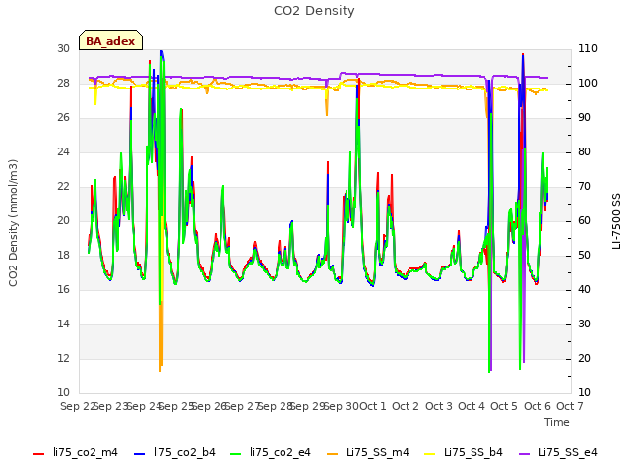Click the Oct 4 x-axis tick label
The width and height of the screenshot is (630, 472).
[472, 406]
